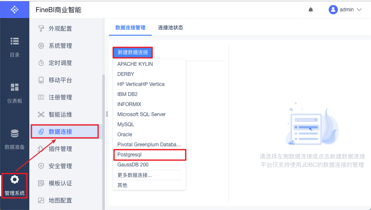Open 更多数据连接... option
This screenshot has width=371, height=210.
[135, 175]
